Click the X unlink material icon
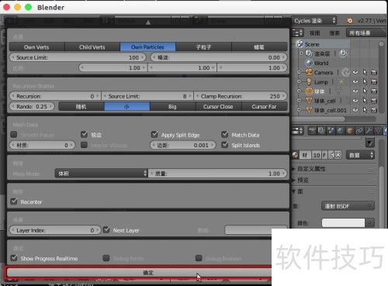The width and height of the screenshot is (388, 286). click(338, 155)
